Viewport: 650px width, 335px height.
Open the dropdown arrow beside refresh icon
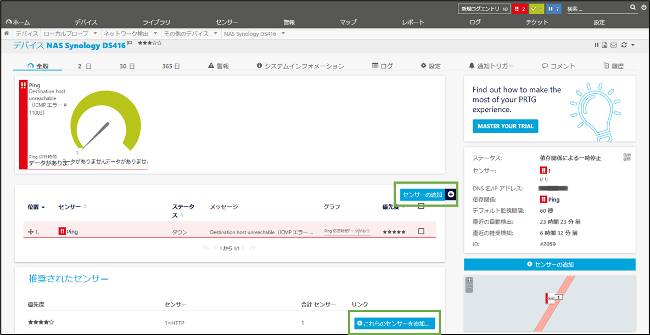coord(632,45)
